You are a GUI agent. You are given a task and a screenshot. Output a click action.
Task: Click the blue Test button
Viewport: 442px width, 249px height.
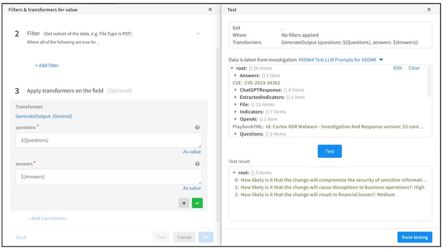tap(330, 151)
